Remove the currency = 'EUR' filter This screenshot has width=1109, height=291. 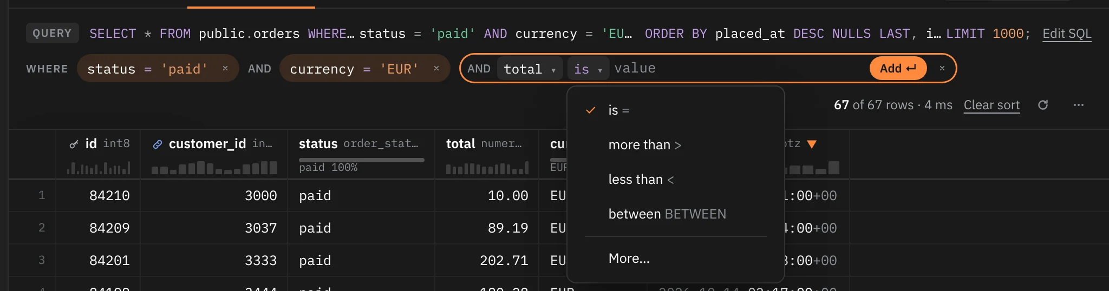click(x=436, y=68)
